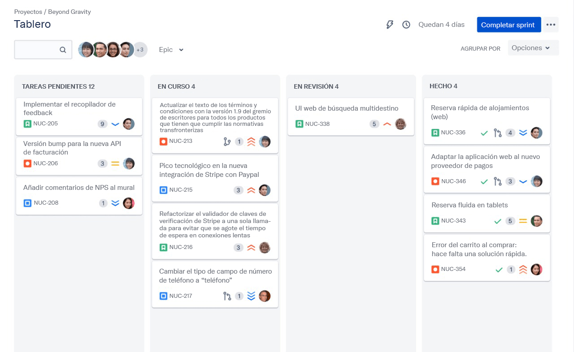Click the green story icon for NUC-205
Screen dimensions: 574x352
click(x=27, y=124)
